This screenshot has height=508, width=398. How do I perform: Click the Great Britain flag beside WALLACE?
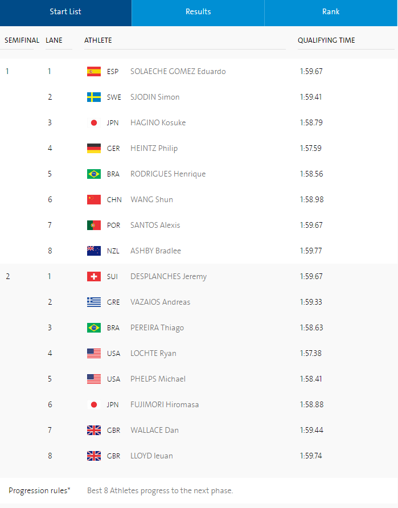(94, 430)
